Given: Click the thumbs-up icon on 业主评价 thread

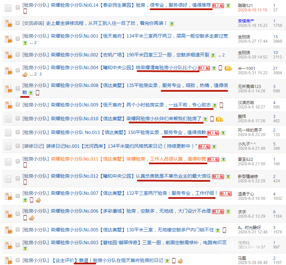Looking at the screenshot, I should 180,261.
